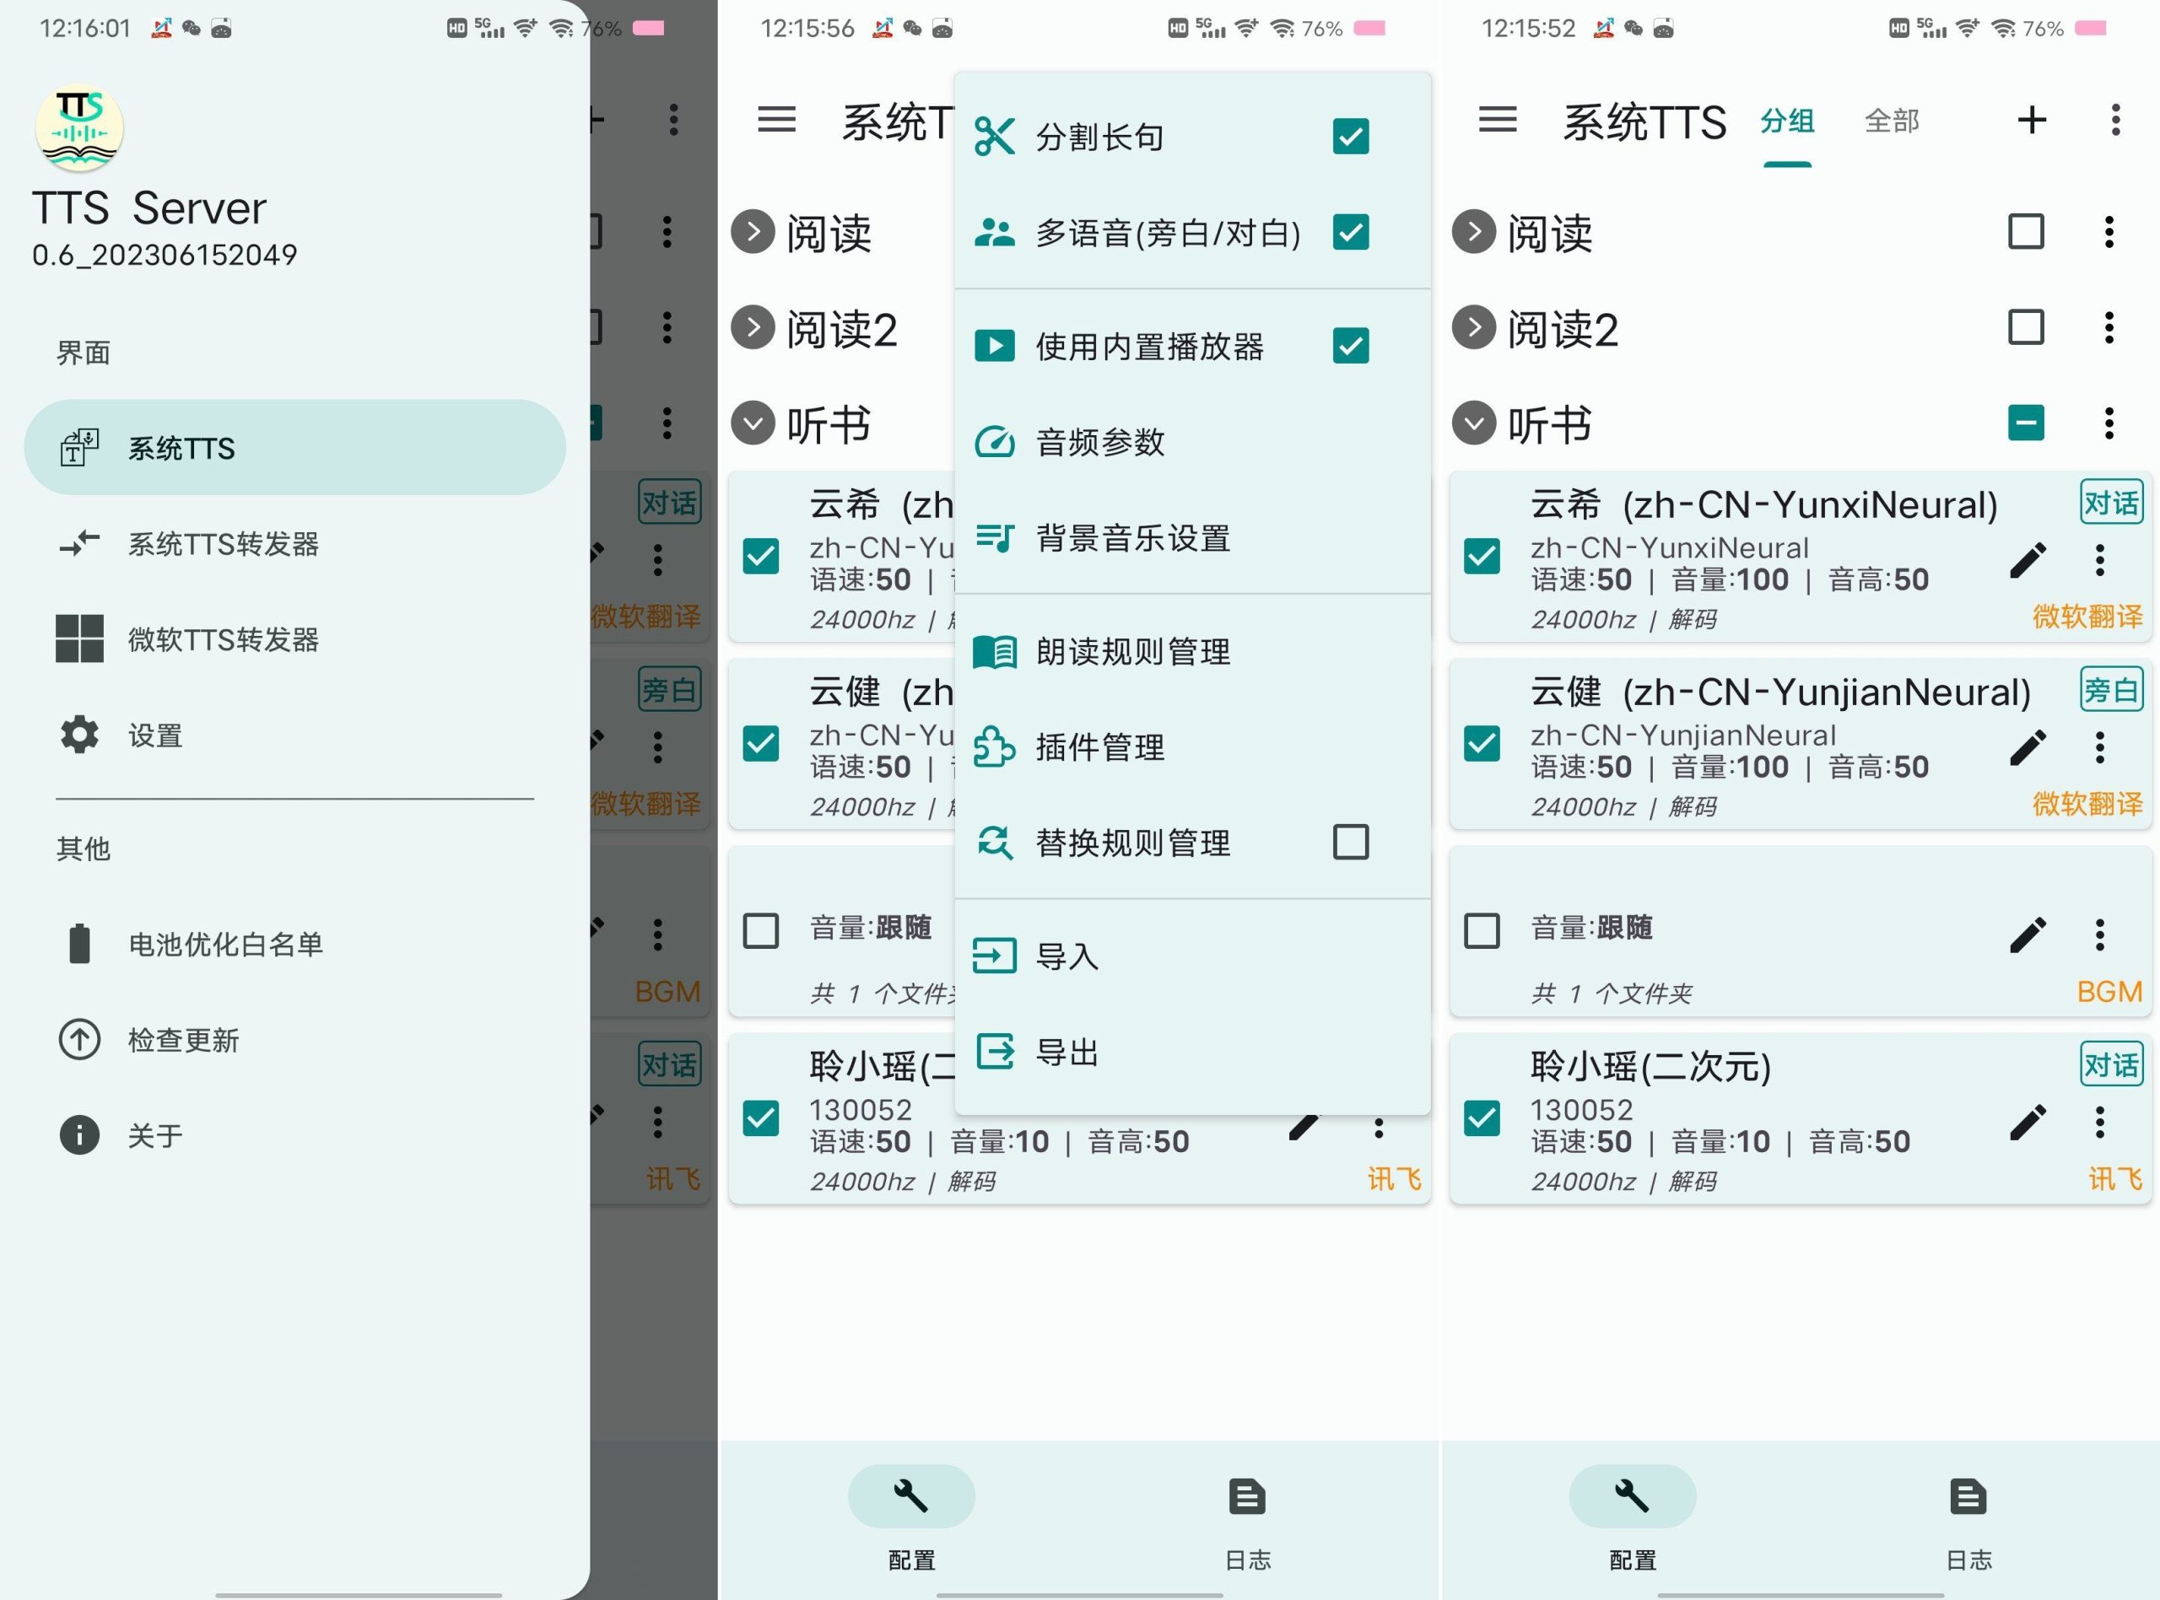
Task: Expand the 阅读2 group chevron in right screen
Action: pos(1474,327)
